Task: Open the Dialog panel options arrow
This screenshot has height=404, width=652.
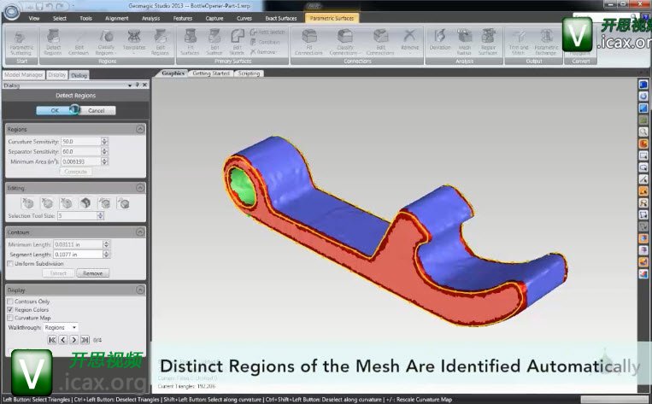Action: click(130, 85)
